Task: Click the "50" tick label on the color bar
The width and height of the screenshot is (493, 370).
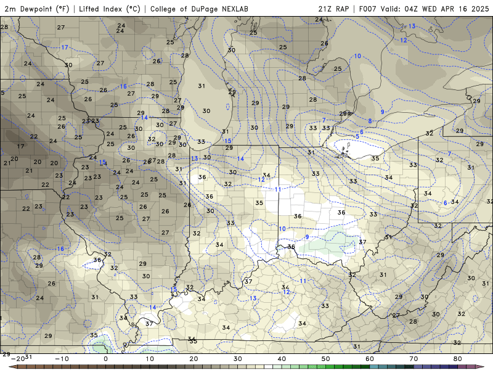Action: (x=326, y=359)
